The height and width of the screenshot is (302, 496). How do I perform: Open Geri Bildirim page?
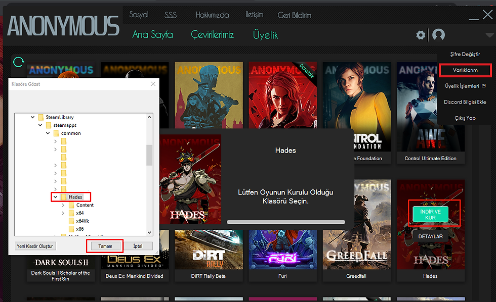click(295, 15)
